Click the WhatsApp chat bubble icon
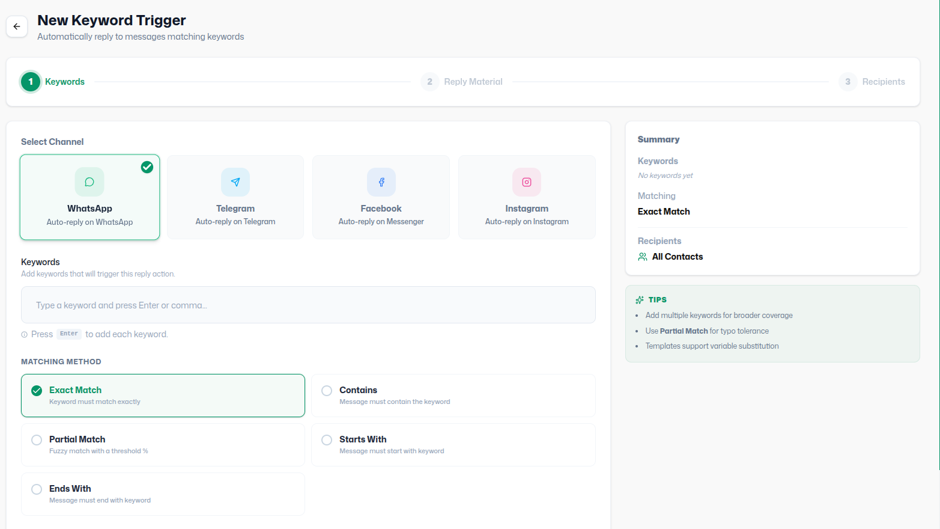 click(89, 182)
